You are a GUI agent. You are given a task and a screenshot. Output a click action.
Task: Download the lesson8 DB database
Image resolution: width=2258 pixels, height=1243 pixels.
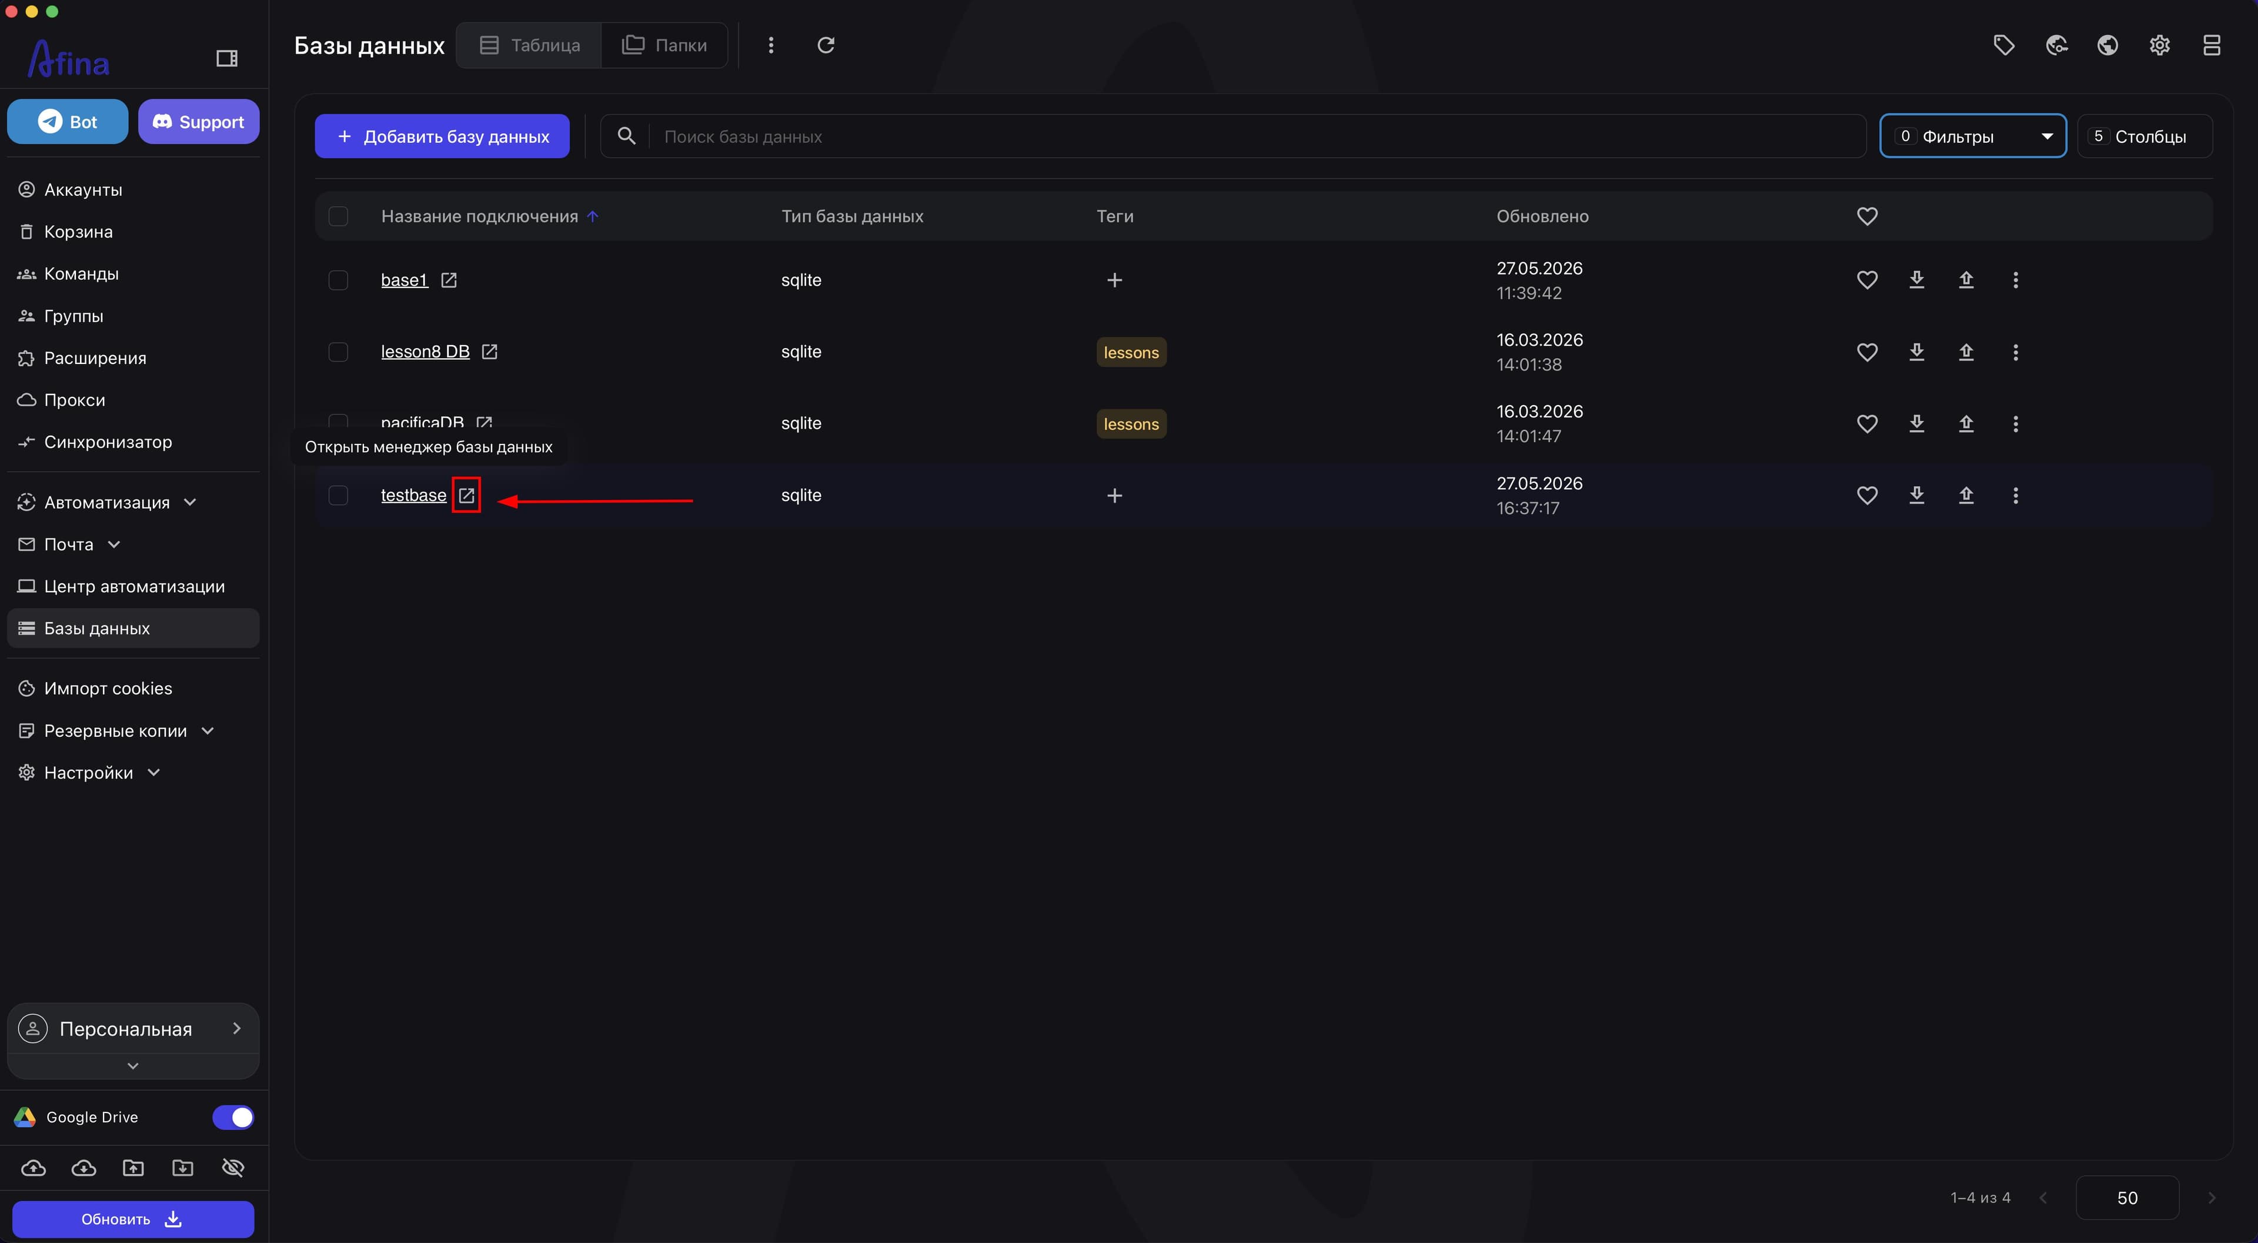(x=1917, y=352)
